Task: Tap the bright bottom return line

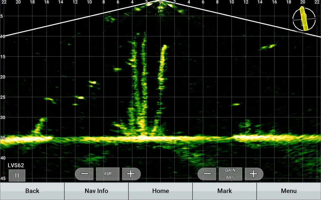Action: click(159, 138)
